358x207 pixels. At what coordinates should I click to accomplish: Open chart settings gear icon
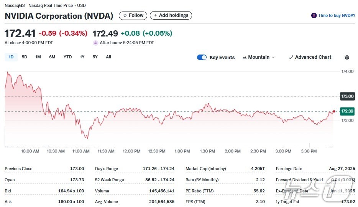(x=347, y=57)
